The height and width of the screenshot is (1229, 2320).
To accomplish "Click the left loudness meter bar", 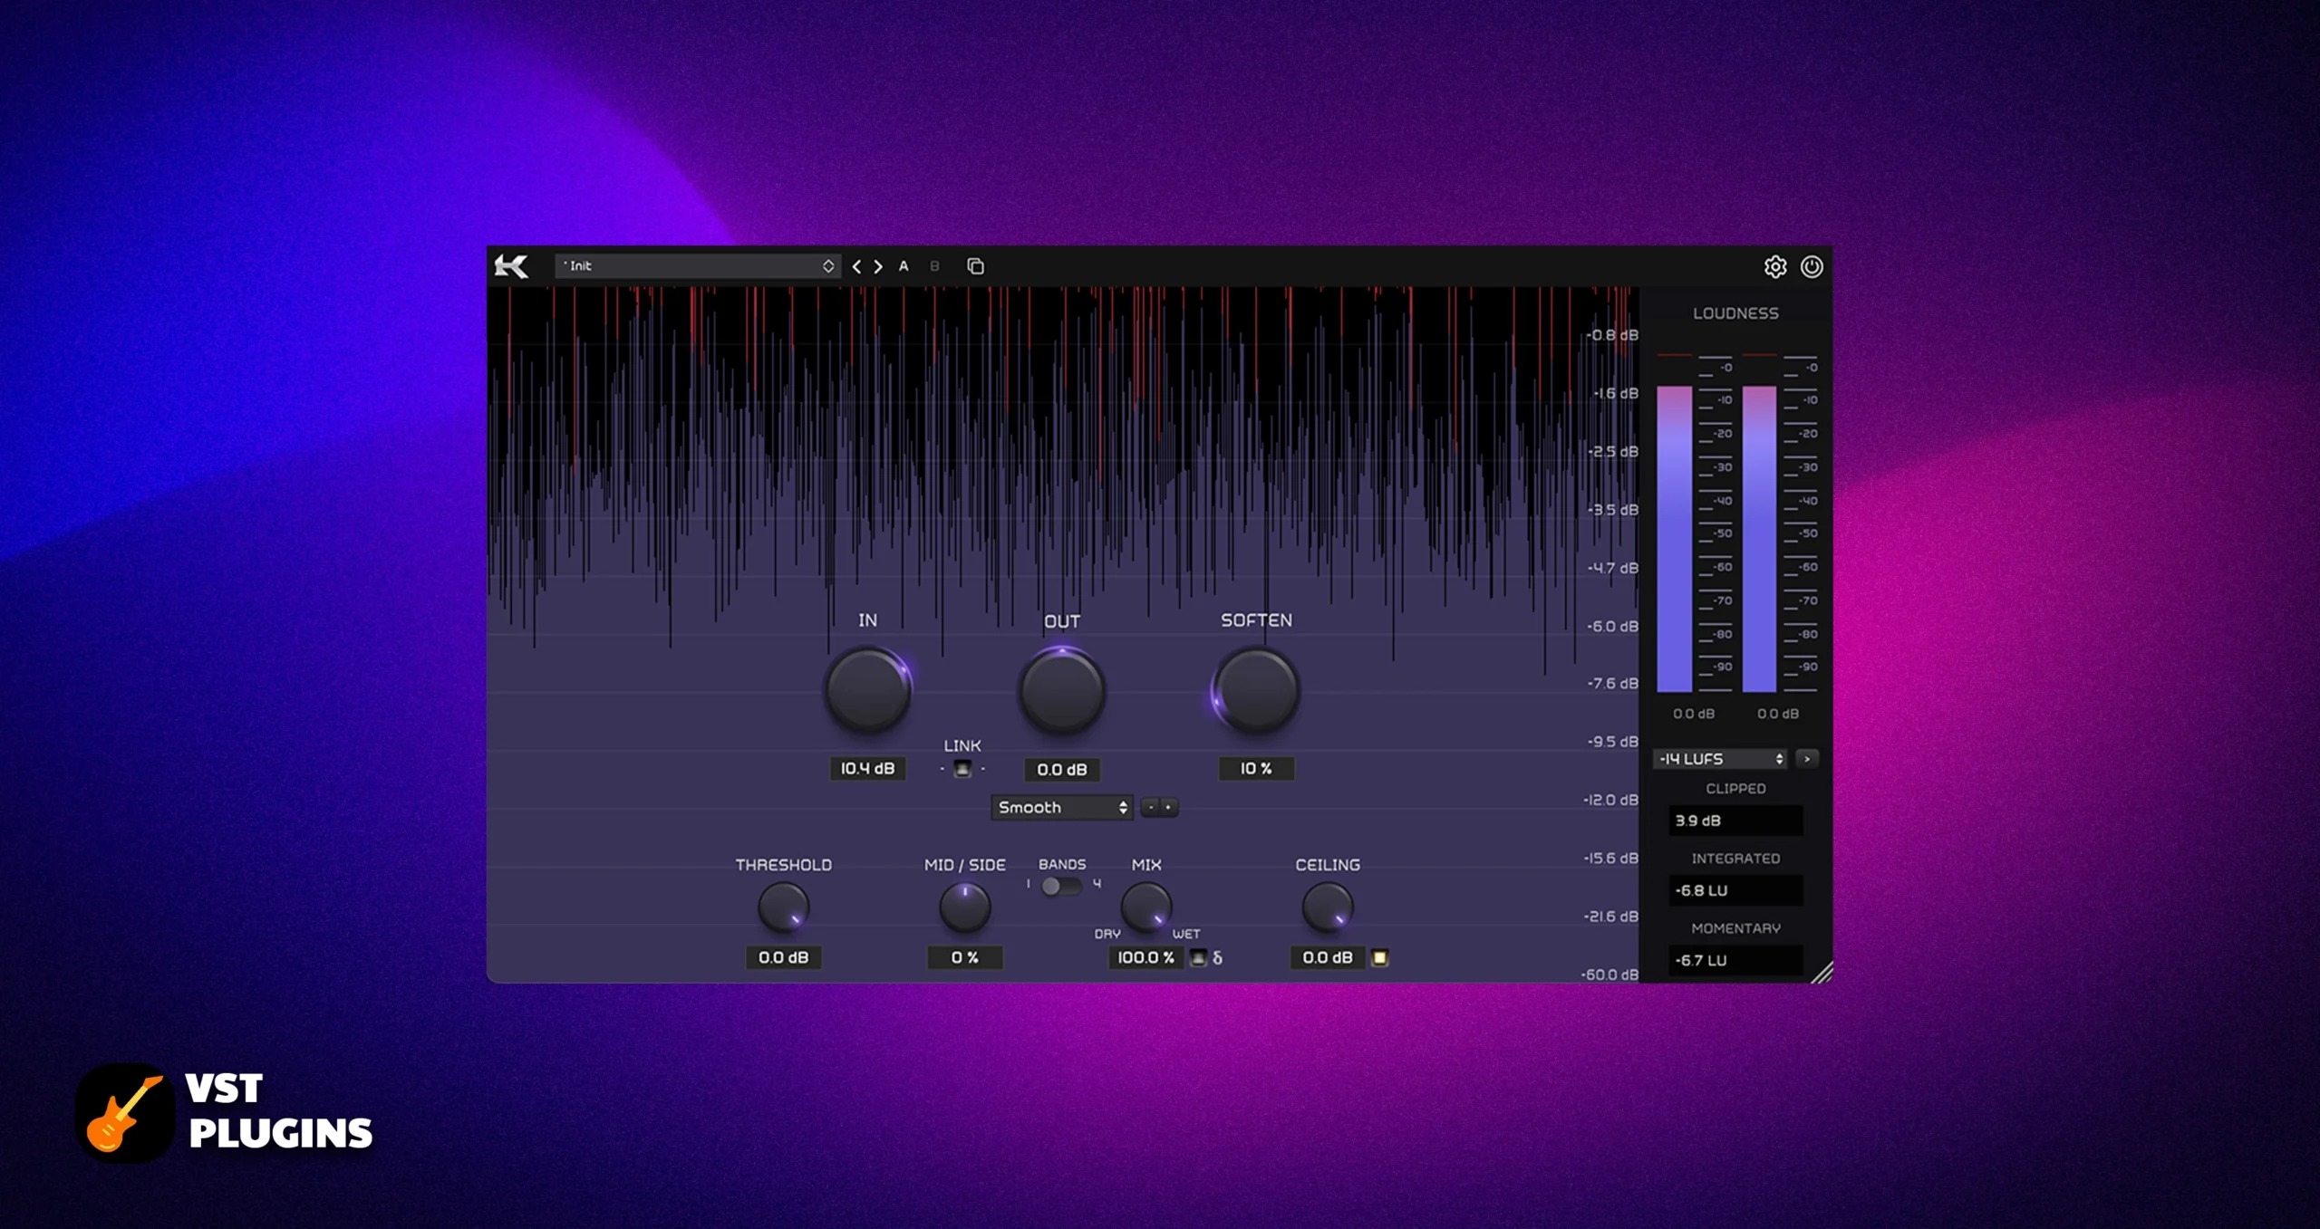I will tap(1675, 539).
